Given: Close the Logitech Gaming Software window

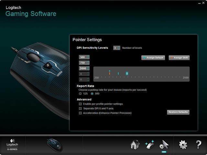Looking at the screenshot, I should tap(203, 3).
